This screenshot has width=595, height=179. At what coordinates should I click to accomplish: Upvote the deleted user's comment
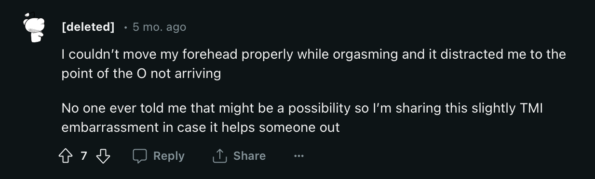(x=65, y=156)
